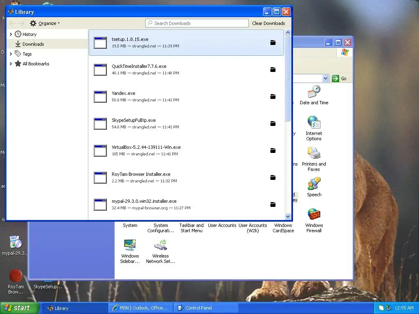Select All Bookmarks in the Library sidebar
Image resolution: width=419 pixels, height=314 pixels.
pyautogui.click(x=36, y=63)
